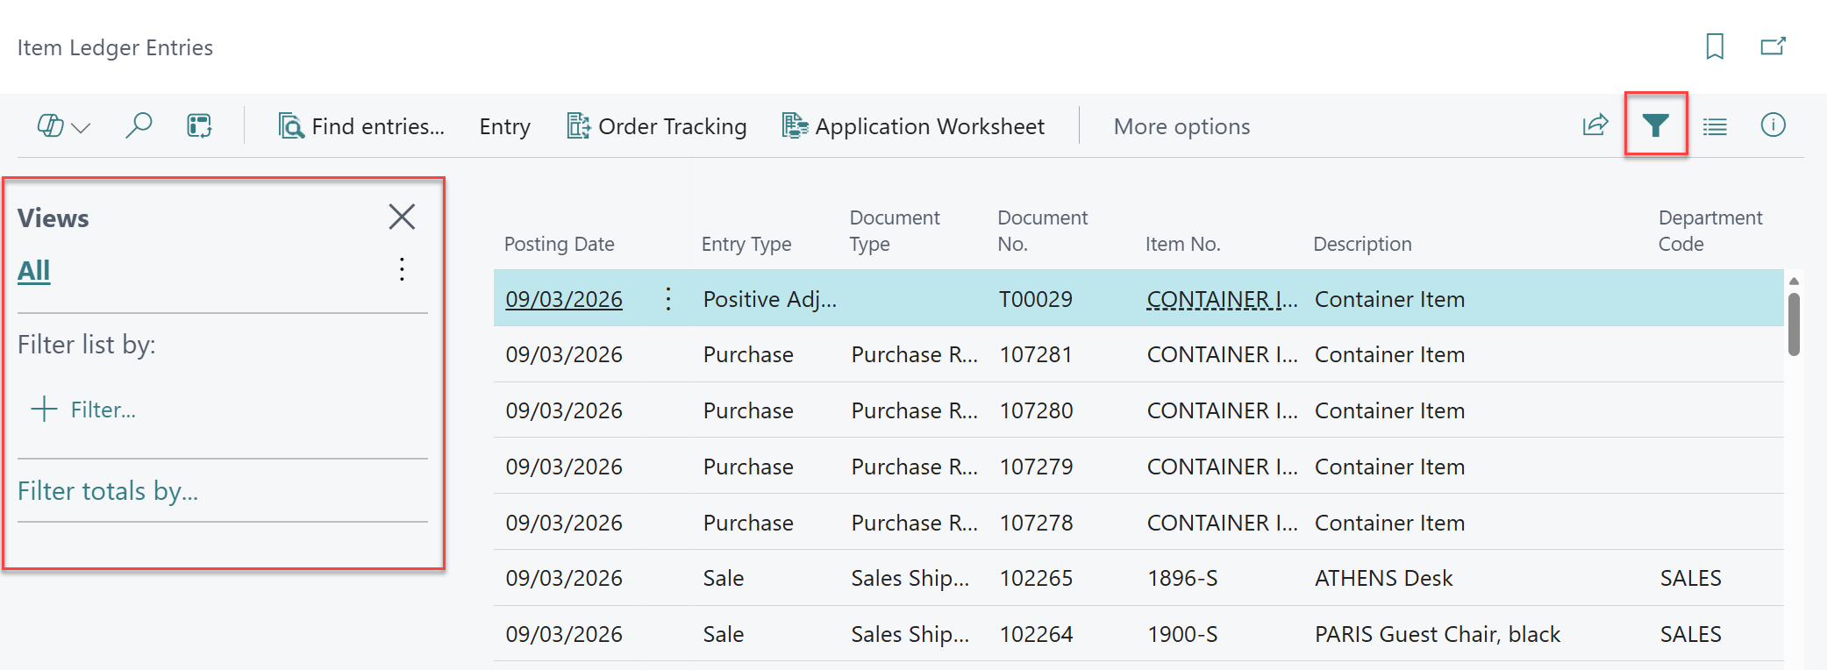Open the copilot dropdown chevron
The height and width of the screenshot is (670, 1827).
coord(82,128)
